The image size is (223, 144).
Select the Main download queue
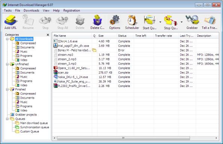coord(34,123)
